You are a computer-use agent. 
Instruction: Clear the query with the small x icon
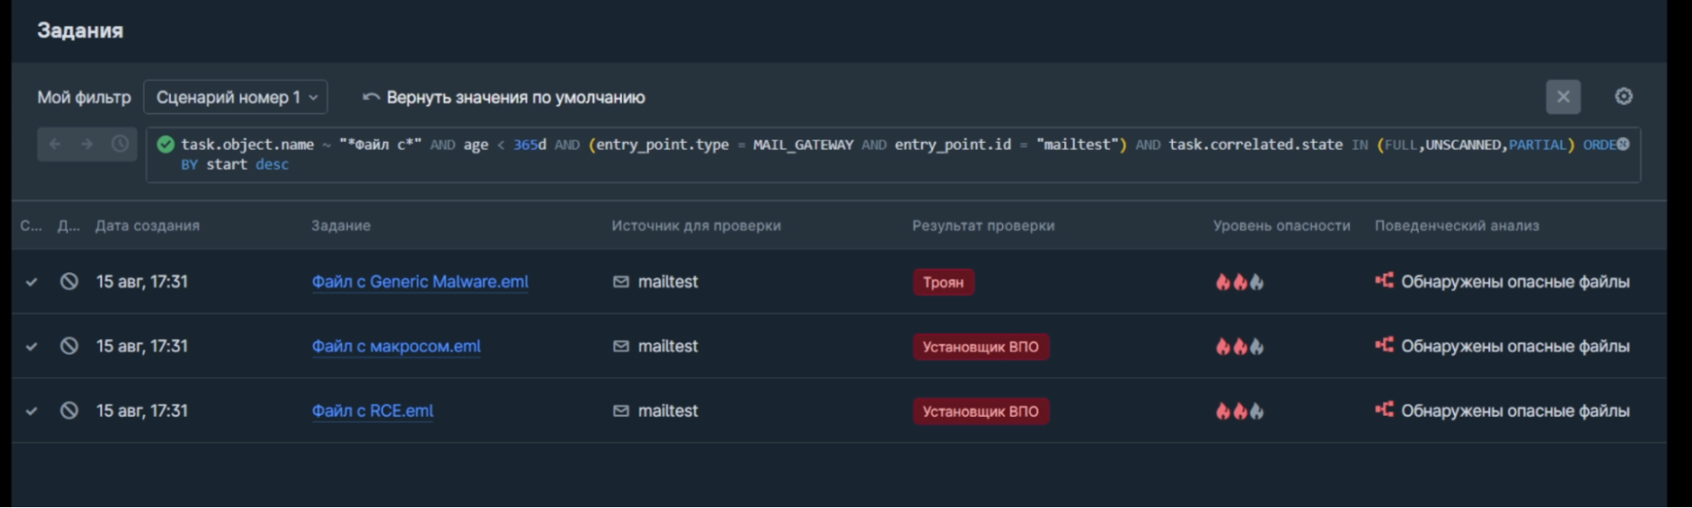[x=1623, y=145]
